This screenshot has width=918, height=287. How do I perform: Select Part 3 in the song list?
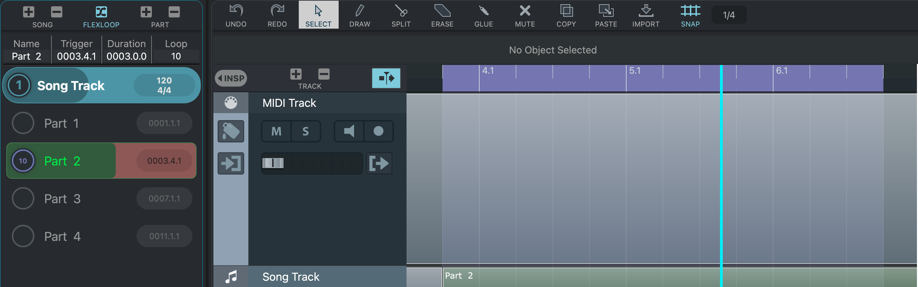(x=62, y=199)
